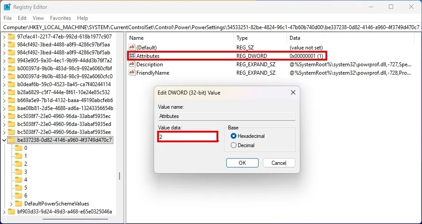The width and height of the screenshot is (422, 224).
Task: Select subkey 4 in the tree
Action: coord(26,180)
